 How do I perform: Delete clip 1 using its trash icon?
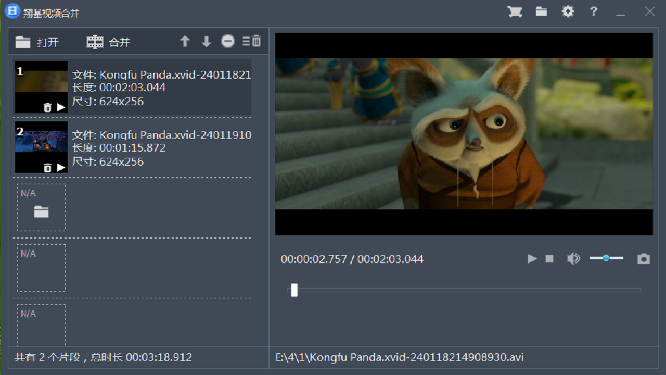47,107
